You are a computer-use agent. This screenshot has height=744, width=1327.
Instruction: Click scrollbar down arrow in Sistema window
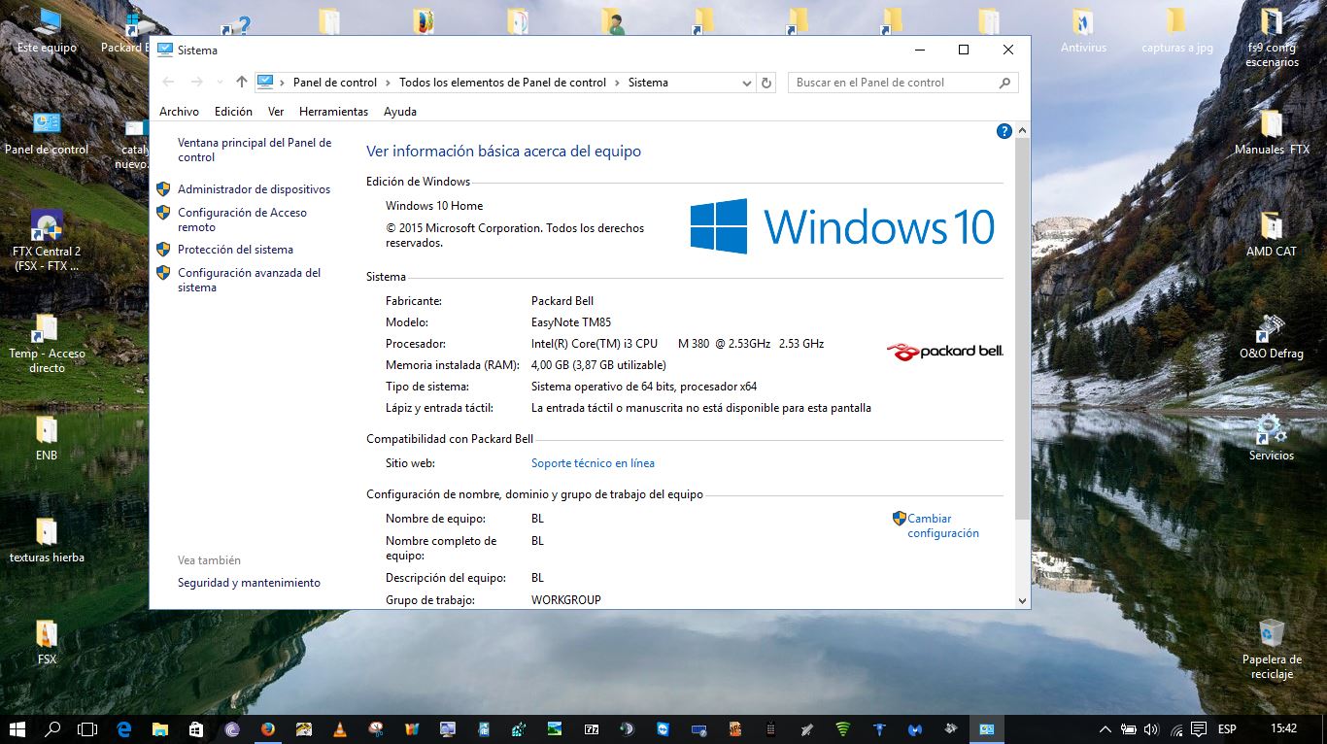1022,601
